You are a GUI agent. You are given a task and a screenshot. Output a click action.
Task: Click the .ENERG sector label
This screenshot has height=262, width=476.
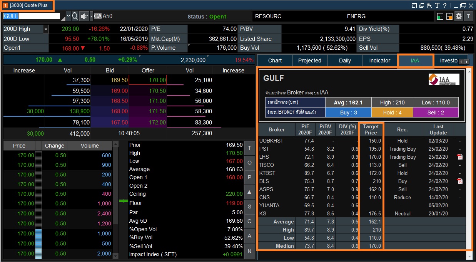click(356, 16)
